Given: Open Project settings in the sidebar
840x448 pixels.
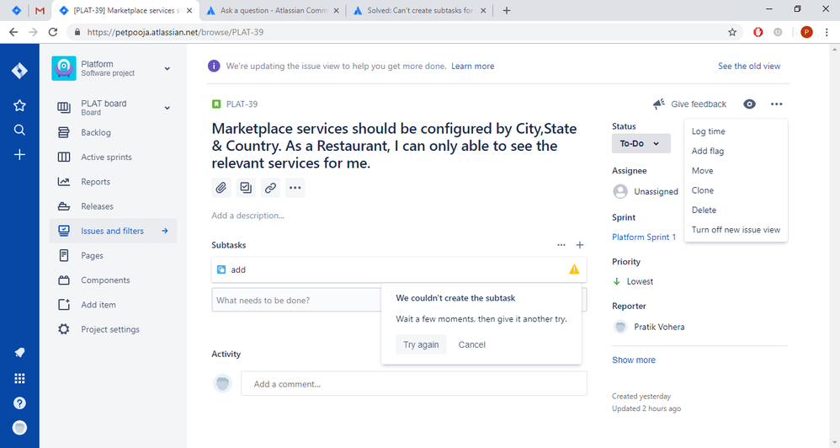Looking at the screenshot, I should pos(113,329).
